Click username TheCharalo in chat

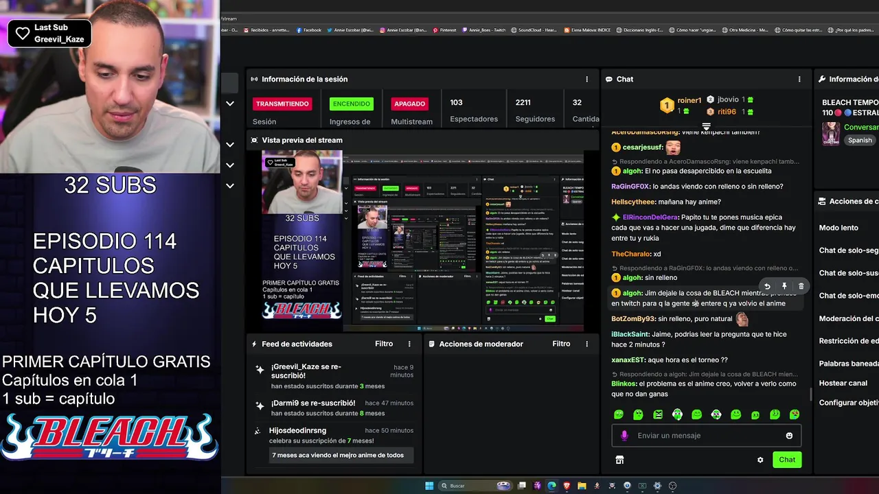(x=630, y=254)
